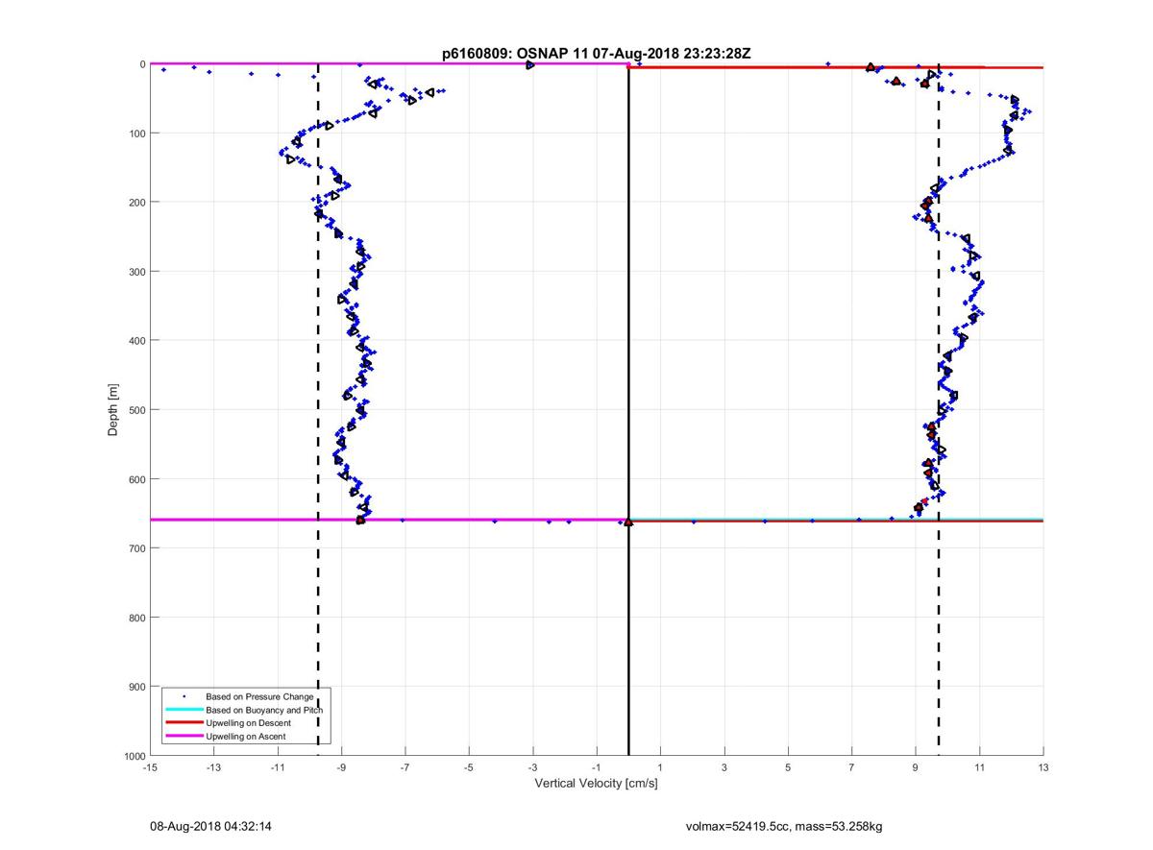This screenshot has width=1153, height=850.
Task: Click the depth axis tick label '1000'
Action: click(134, 756)
